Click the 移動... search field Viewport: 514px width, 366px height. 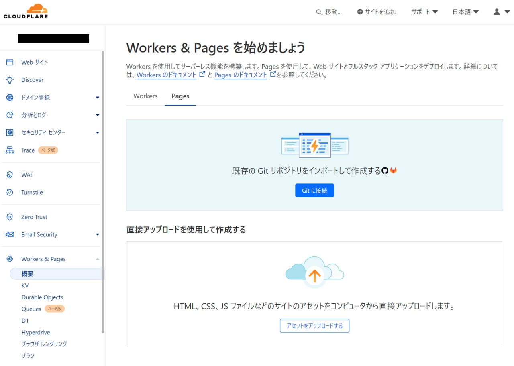[x=329, y=12]
